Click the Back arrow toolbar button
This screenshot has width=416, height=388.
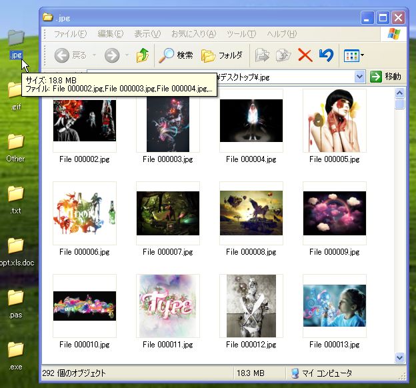[x=62, y=55]
